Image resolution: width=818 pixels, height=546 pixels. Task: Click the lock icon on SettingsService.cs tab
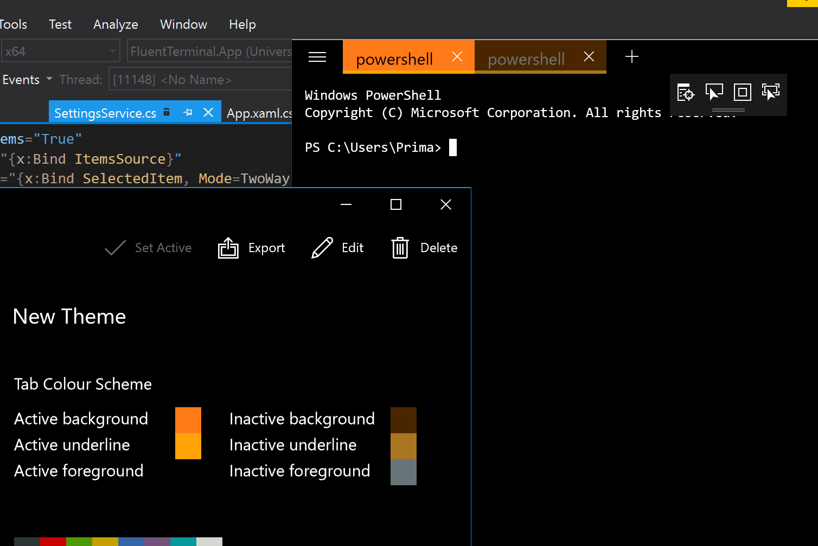coord(167,112)
